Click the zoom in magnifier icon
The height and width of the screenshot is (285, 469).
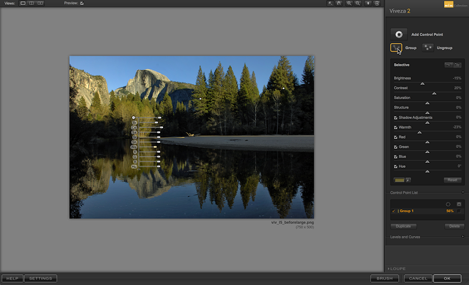pos(349,3)
